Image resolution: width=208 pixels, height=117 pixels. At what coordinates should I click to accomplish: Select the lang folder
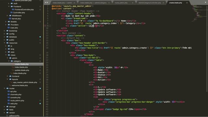coord(12,49)
